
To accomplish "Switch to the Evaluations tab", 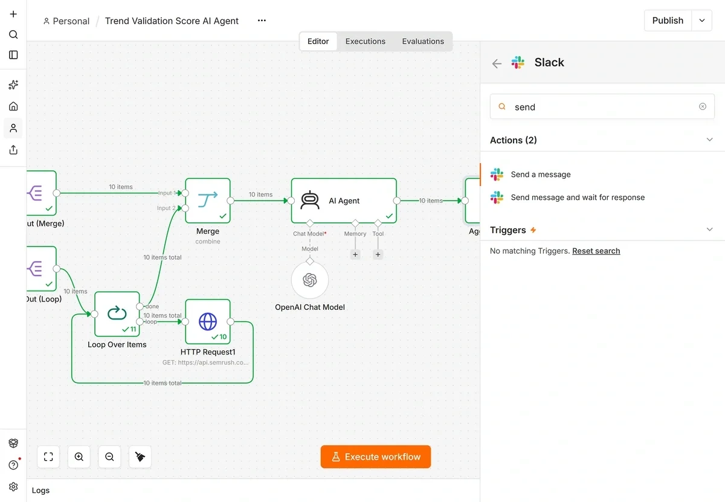I will point(423,41).
